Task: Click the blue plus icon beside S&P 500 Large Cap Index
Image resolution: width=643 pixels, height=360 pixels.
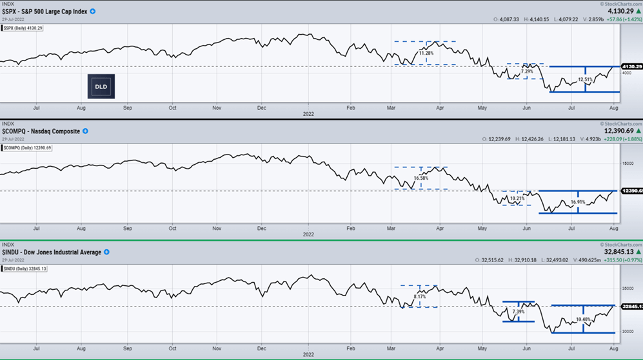Action: point(93,12)
